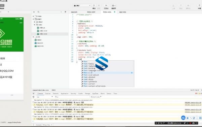The height and width of the screenshot is (127, 202).
Task: Collapse first console log group dated 13:07:43
Action: 33,102
